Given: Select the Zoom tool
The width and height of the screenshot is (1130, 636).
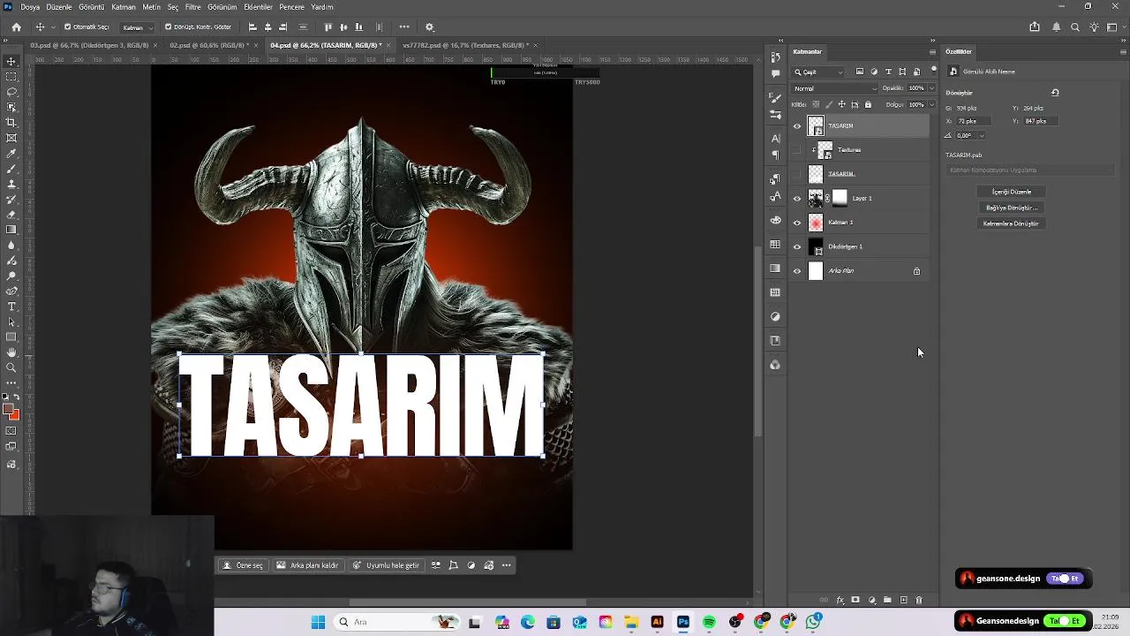Looking at the screenshot, I should pyautogui.click(x=11, y=367).
